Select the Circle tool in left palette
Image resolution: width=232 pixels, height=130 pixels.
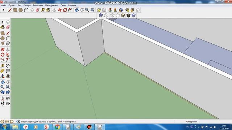coord(3,38)
